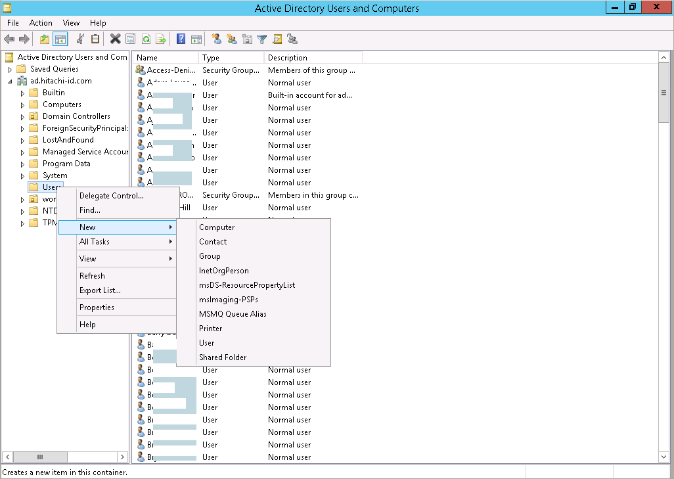Click the Filter funnel icon in toolbar
The image size is (674, 479).
pos(262,39)
